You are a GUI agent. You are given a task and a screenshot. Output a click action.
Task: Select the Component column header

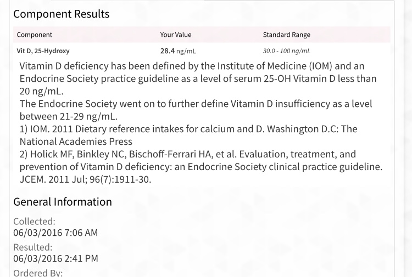(35, 35)
